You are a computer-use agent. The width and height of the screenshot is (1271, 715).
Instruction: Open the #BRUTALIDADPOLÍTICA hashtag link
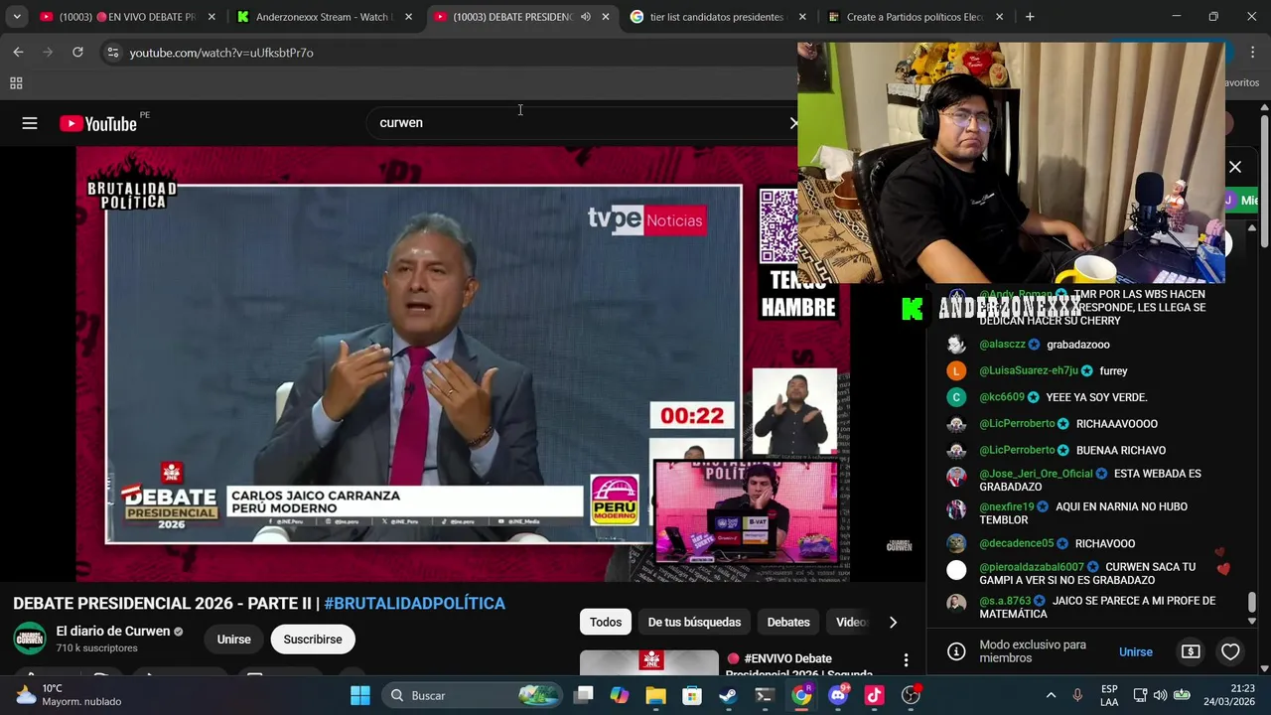tap(414, 603)
